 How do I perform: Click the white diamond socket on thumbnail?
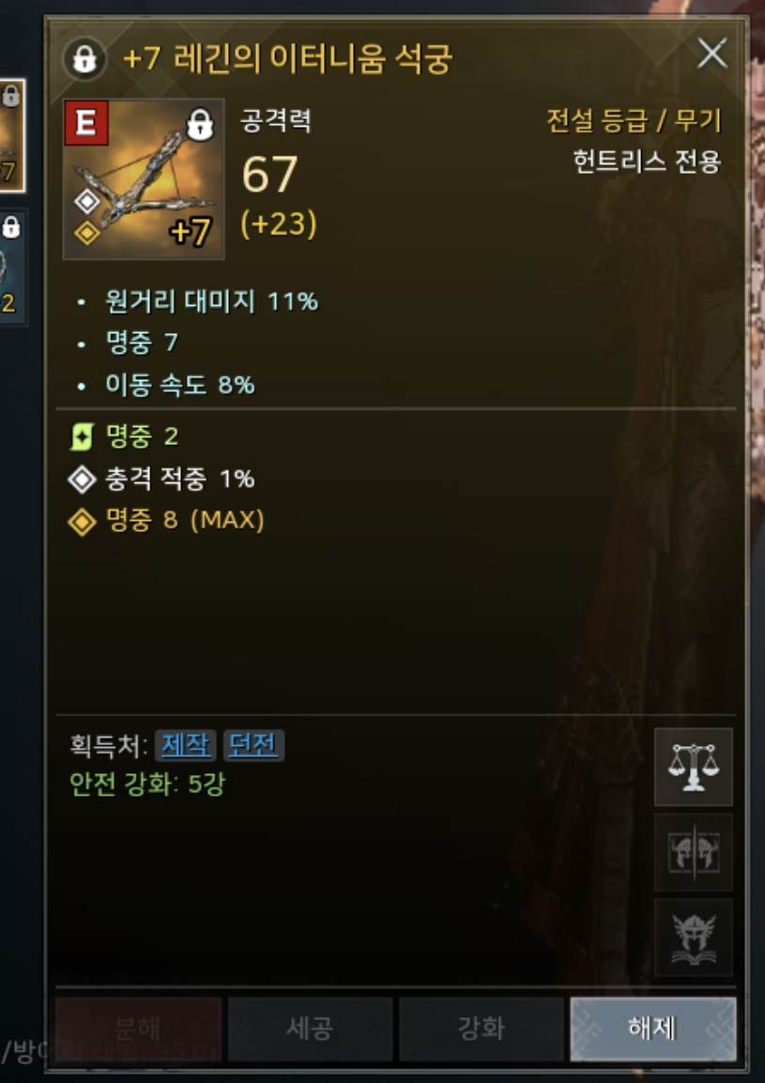(x=87, y=202)
